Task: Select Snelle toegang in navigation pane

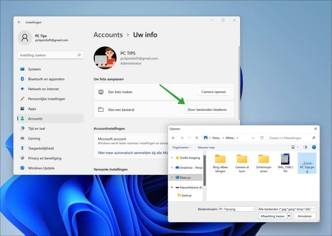Action: [188, 158]
